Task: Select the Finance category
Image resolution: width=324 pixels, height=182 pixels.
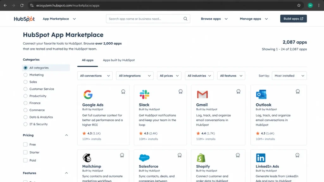Action: (x=25, y=103)
